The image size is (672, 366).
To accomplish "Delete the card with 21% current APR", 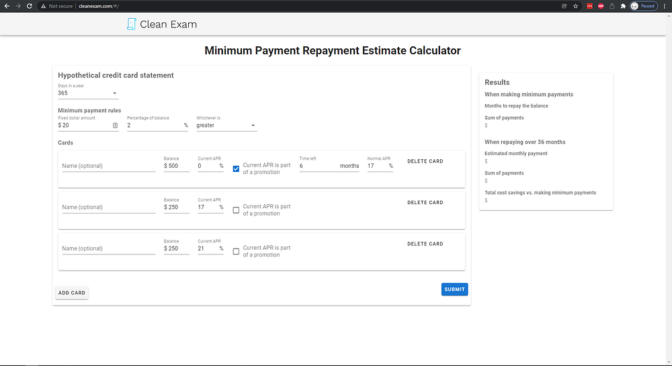I will [425, 244].
